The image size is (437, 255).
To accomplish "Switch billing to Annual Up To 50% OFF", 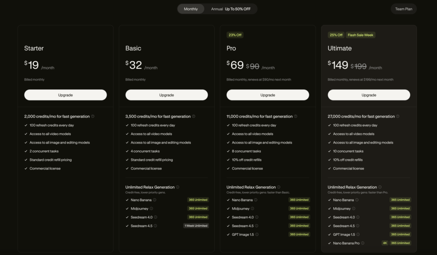I will coord(231,9).
